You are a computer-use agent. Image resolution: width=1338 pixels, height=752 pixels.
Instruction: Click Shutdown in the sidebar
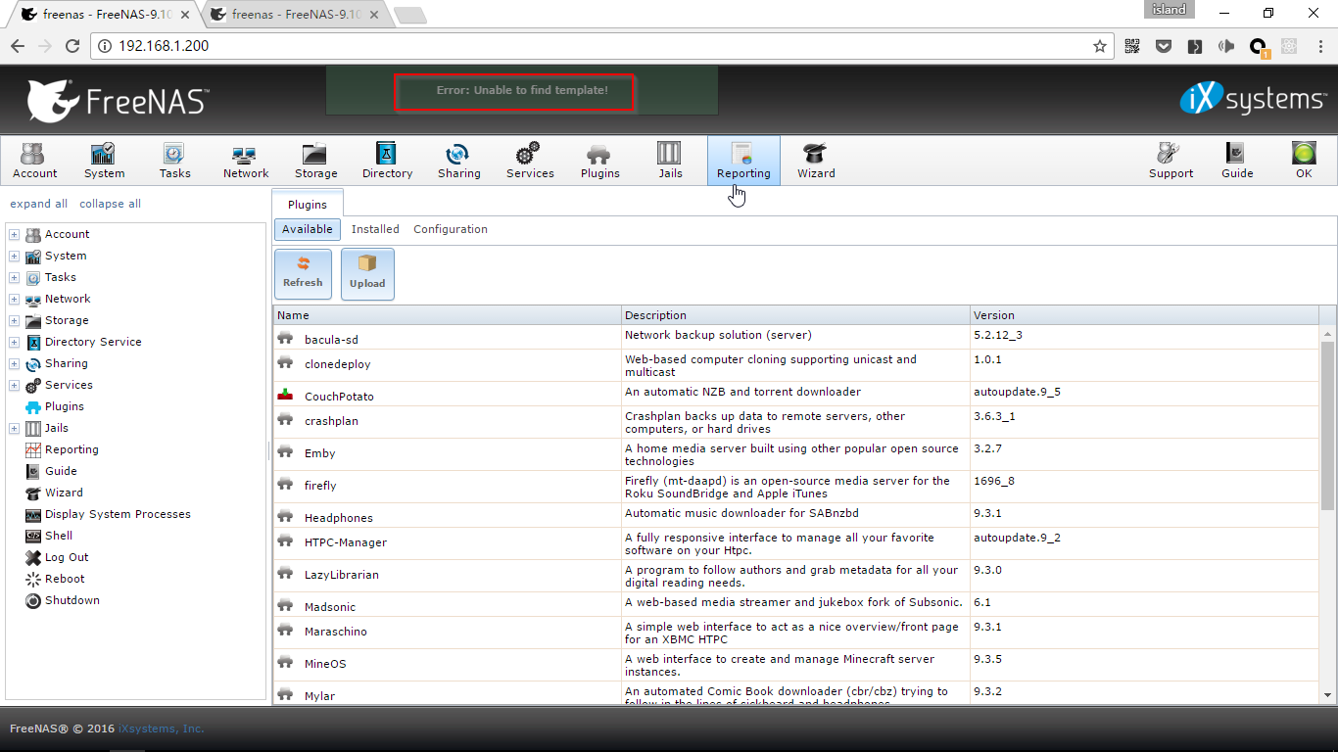coord(72,600)
